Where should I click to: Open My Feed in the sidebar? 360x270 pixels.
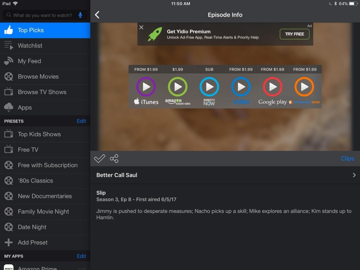(45, 61)
